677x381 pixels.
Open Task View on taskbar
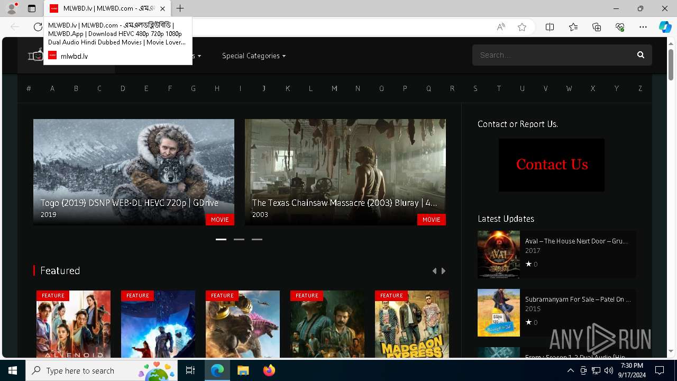point(190,370)
